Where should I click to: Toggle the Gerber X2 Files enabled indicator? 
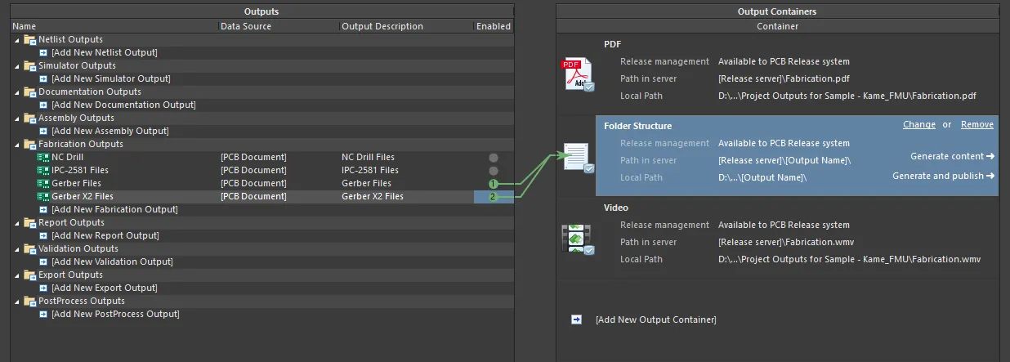pyautogui.click(x=493, y=196)
